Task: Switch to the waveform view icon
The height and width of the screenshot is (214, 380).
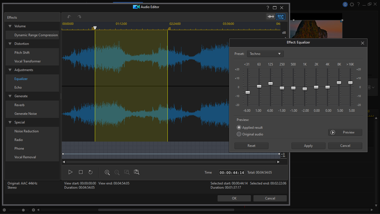Action: click(271, 17)
